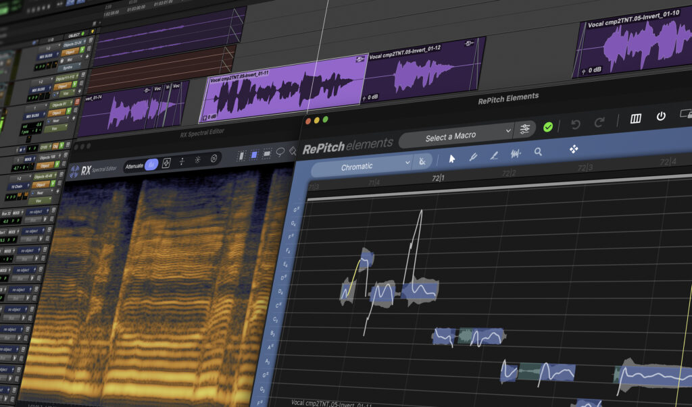This screenshot has width=692, height=407.
Task: Toggle the green checkmark approve indicator
Action: coord(547,127)
